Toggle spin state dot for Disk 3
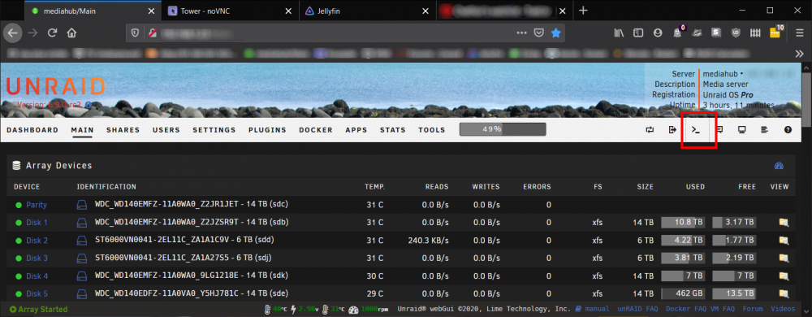The image size is (812, 317). tap(18, 258)
